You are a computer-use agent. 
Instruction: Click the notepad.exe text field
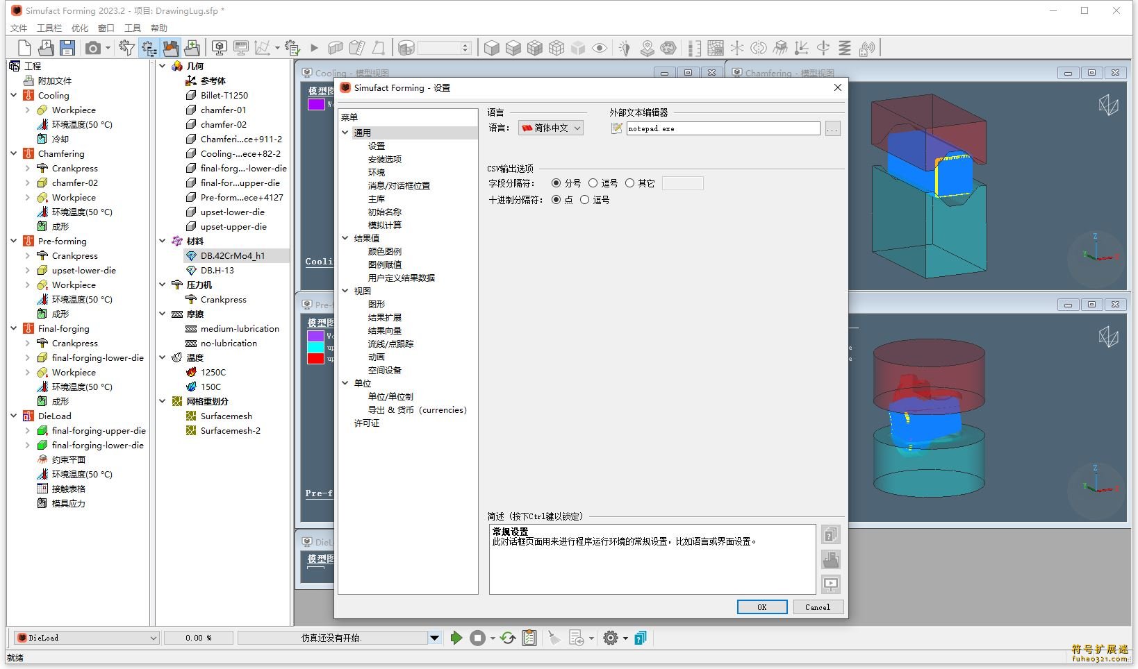coord(723,128)
